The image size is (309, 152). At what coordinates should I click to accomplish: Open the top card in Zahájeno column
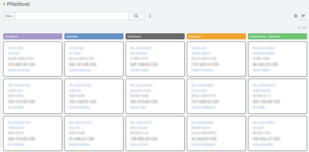coord(33,59)
